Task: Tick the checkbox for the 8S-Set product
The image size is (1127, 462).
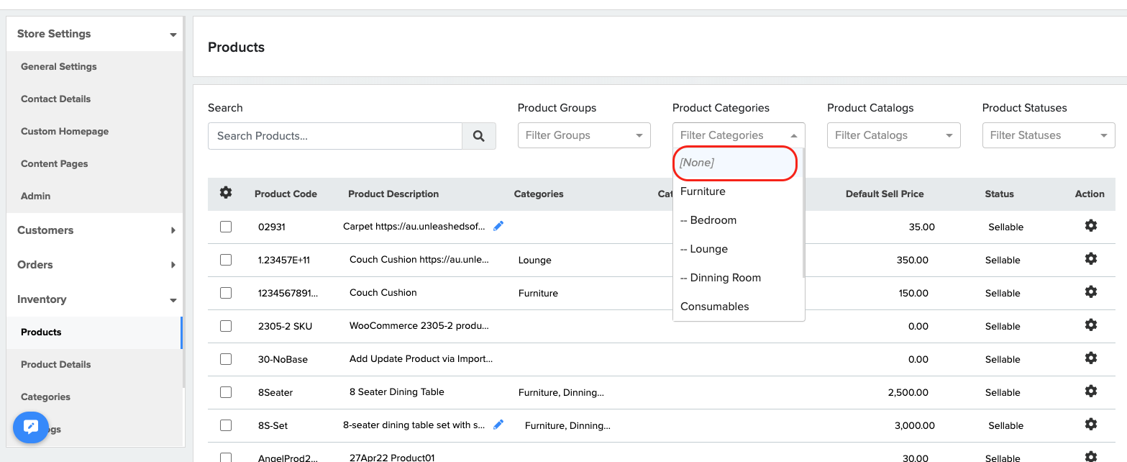Action: (x=226, y=425)
